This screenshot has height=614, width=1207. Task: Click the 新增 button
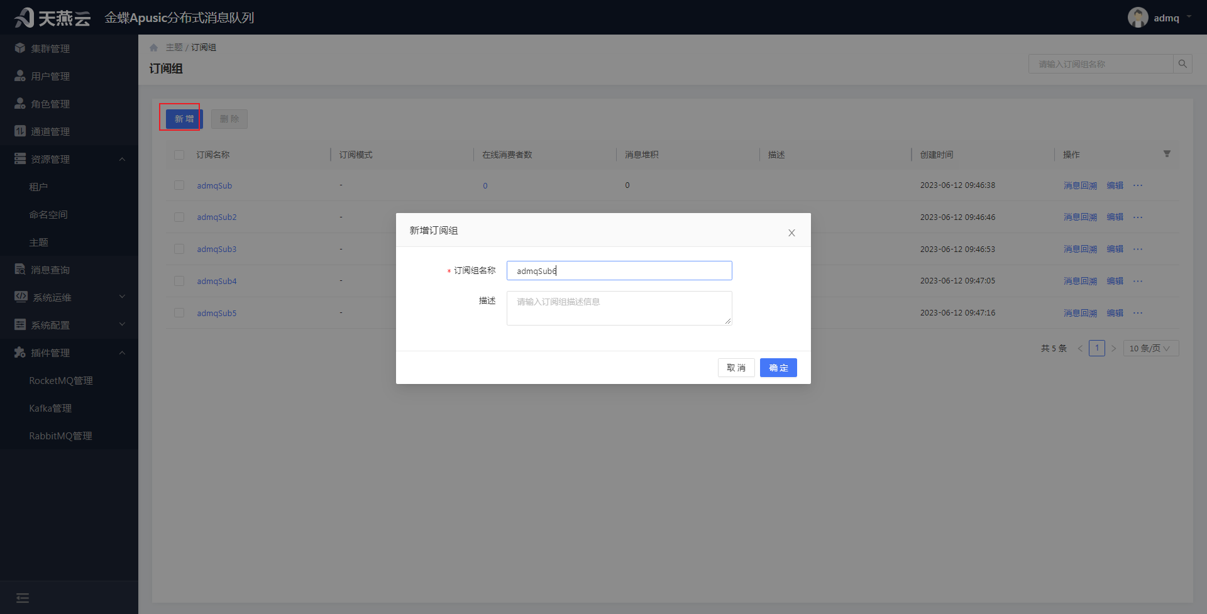(x=184, y=119)
